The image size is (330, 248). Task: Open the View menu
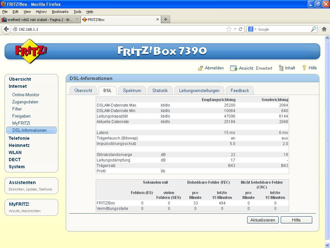tap(27, 12)
